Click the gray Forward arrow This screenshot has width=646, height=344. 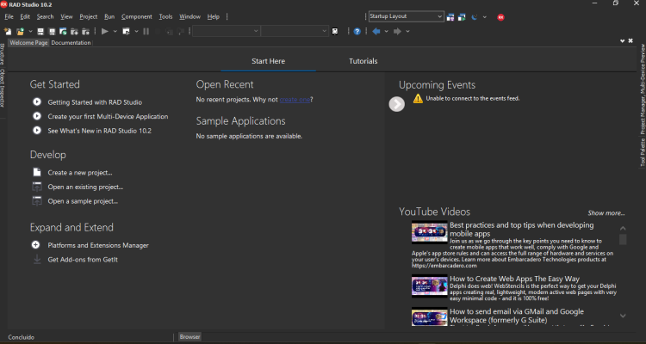397,31
